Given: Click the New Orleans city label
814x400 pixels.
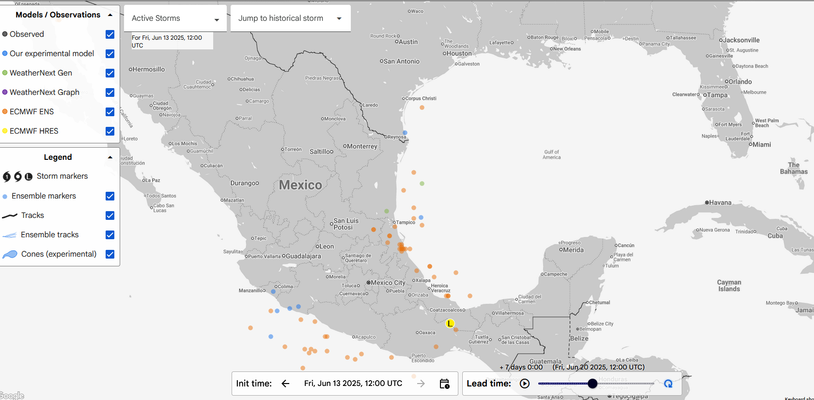Looking at the screenshot, I should (x=567, y=49).
